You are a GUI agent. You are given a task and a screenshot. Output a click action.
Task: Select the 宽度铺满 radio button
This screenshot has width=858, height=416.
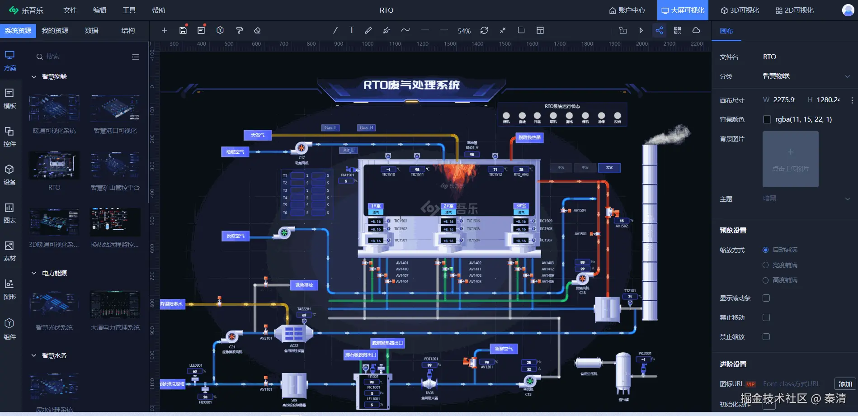[x=766, y=265]
